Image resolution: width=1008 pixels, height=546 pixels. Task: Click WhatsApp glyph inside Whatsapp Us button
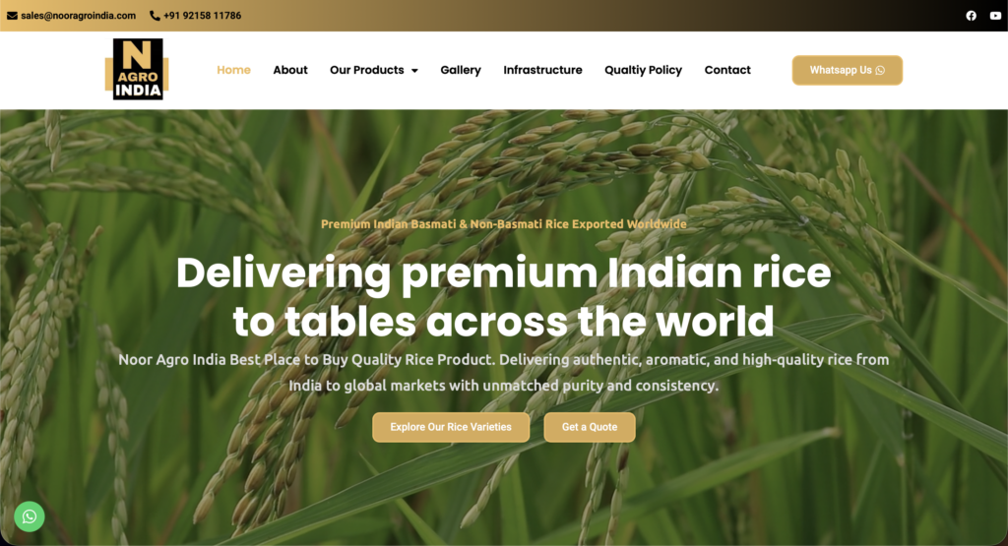click(880, 70)
